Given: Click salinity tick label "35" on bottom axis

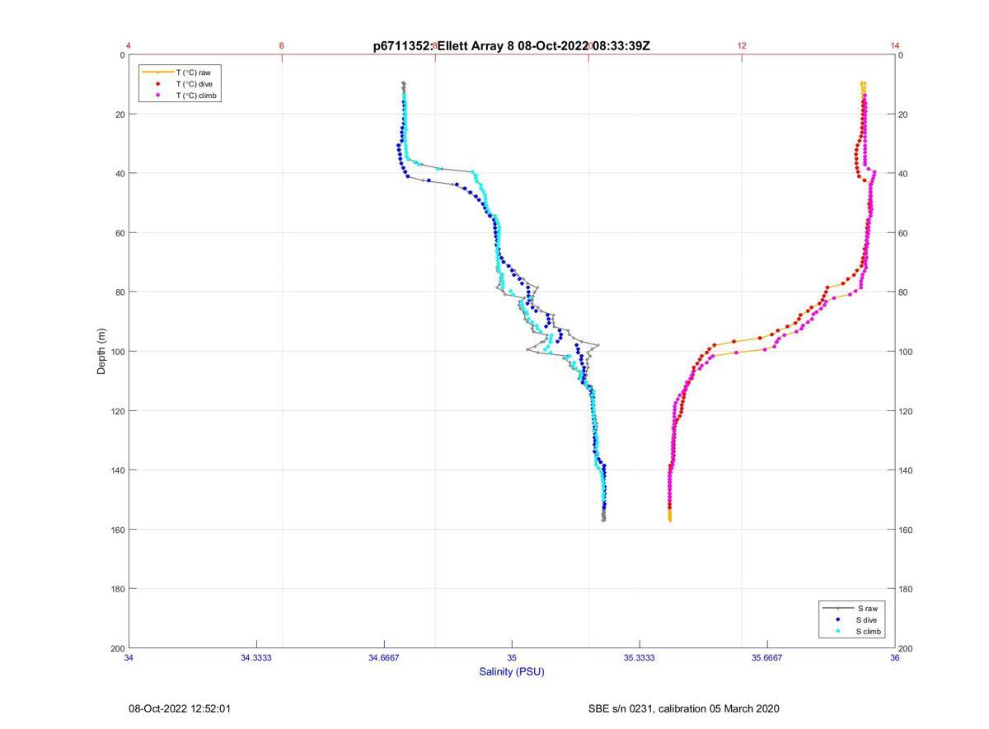Looking at the screenshot, I should pos(512,657).
